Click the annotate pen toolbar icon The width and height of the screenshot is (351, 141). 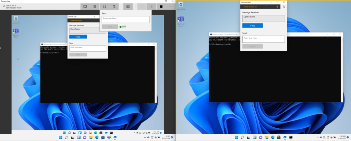click(x=95, y=7)
